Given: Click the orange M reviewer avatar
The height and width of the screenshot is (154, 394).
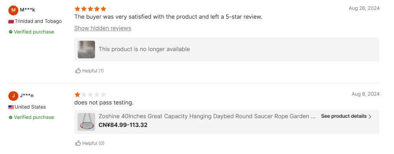Looking at the screenshot, I should click(13, 10).
